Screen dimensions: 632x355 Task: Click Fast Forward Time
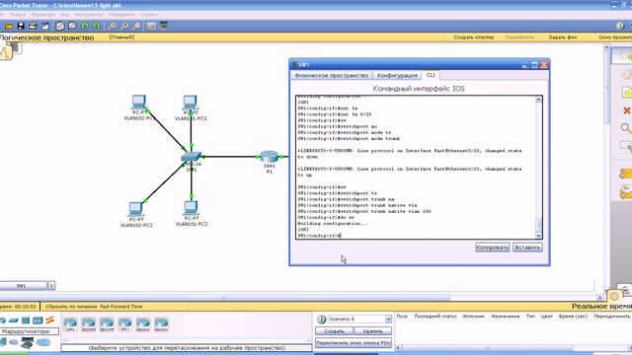[120, 307]
